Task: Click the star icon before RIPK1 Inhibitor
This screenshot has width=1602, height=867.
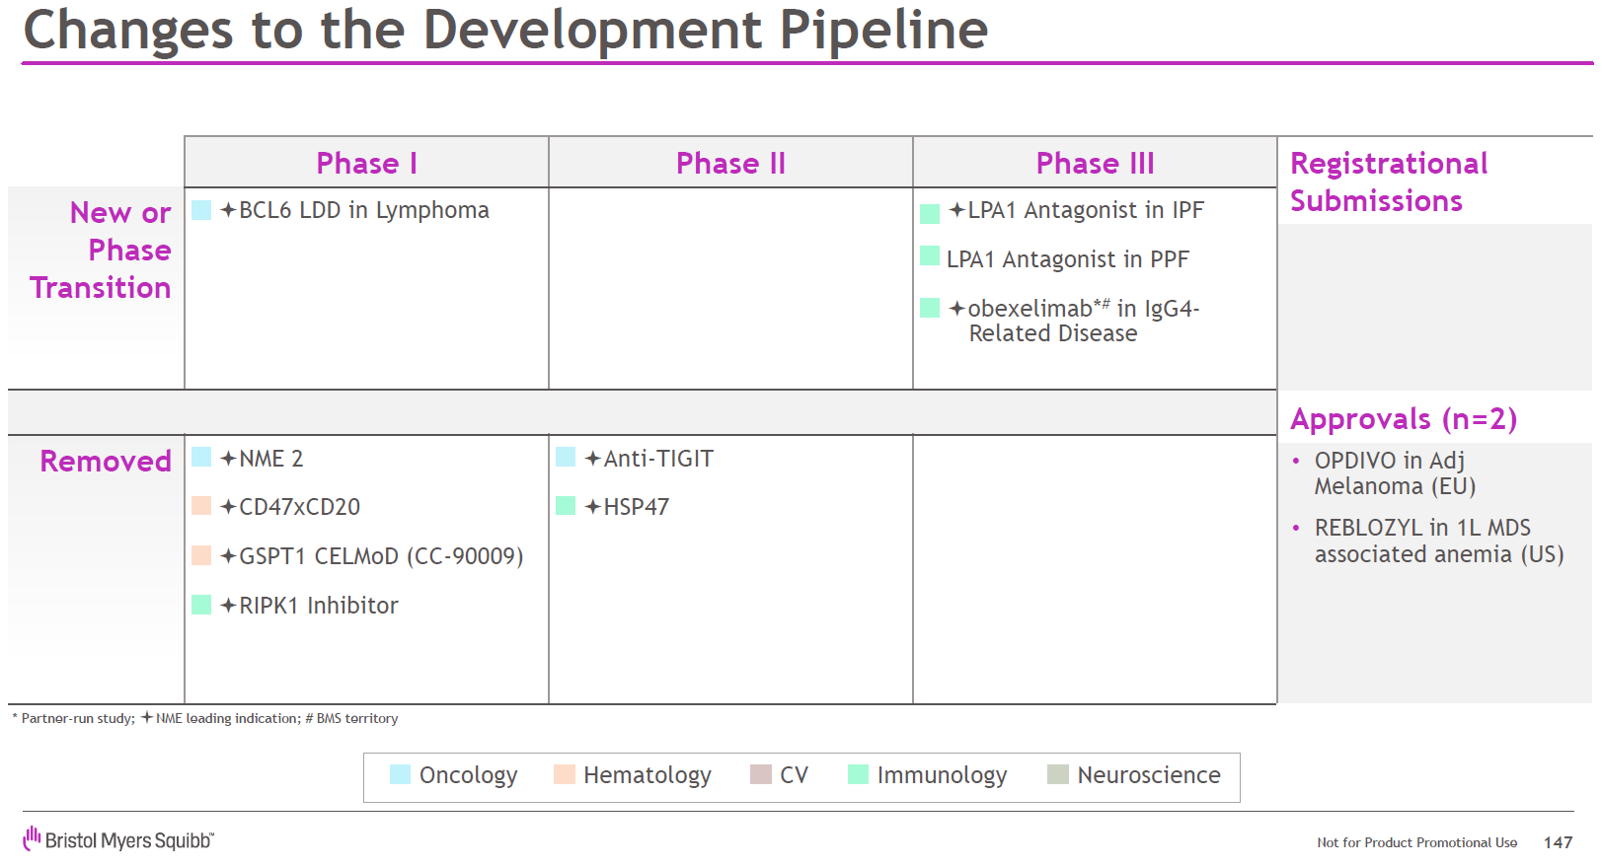Action: point(228,606)
